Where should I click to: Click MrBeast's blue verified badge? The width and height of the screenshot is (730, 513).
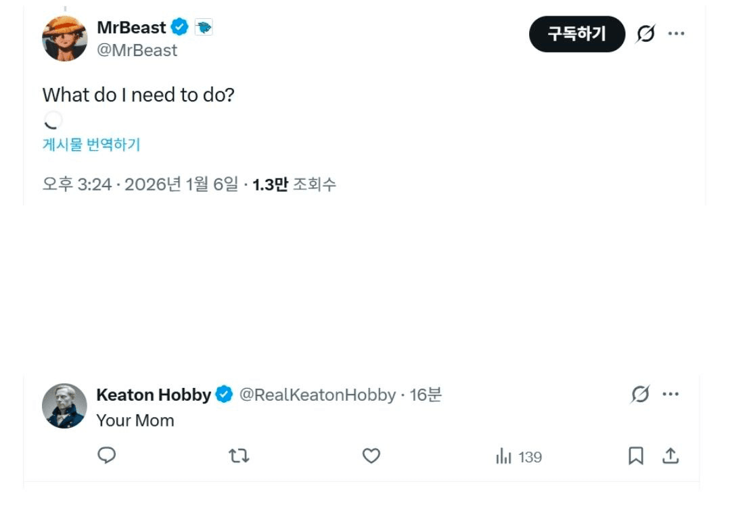coord(179,28)
